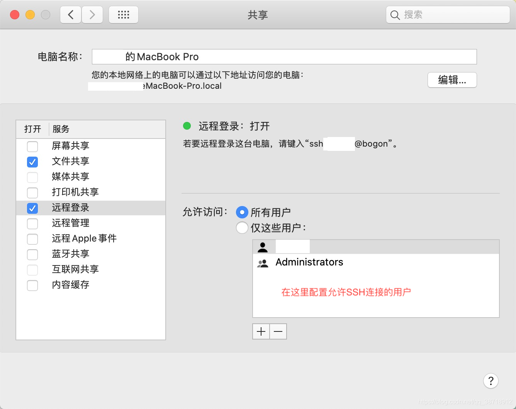Click the 打开 column header

point(32,129)
